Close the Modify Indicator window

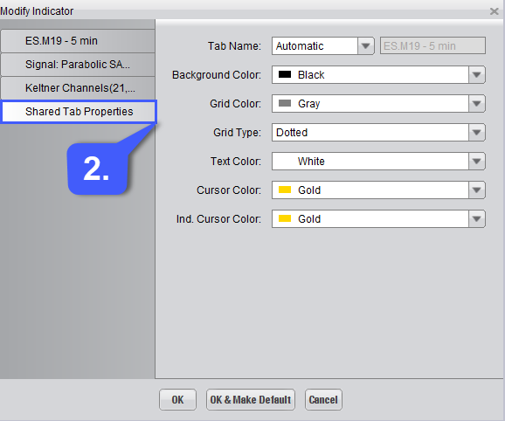(x=494, y=11)
